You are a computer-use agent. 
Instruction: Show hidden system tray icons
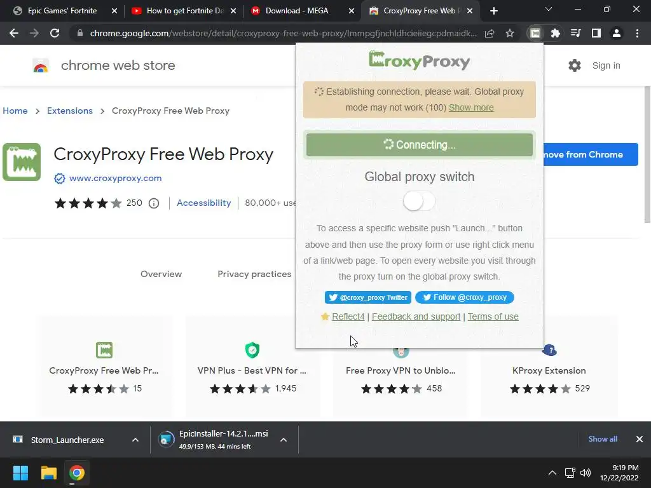pos(552,473)
